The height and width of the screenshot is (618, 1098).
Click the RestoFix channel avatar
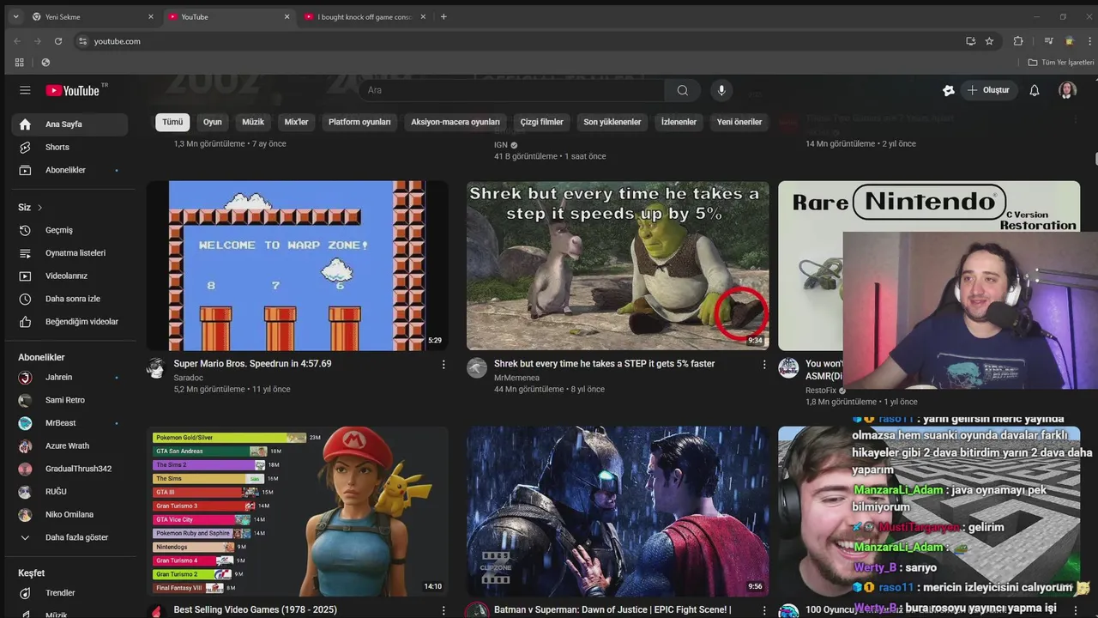(788, 368)
